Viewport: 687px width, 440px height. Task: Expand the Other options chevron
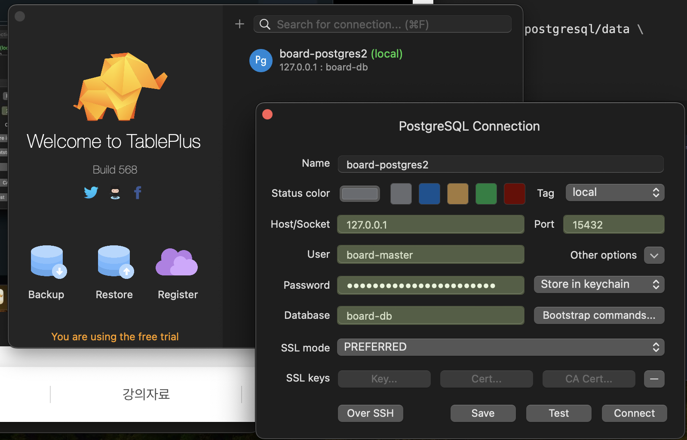654,255
